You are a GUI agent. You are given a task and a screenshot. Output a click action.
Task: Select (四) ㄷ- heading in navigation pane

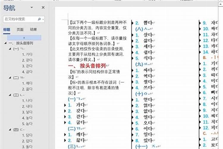(x=19, y=130)
